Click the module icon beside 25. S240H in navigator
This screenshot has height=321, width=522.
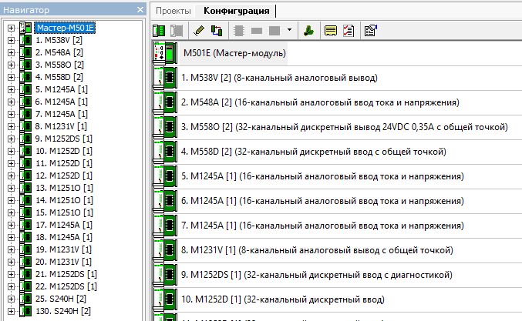pos(25,299)
